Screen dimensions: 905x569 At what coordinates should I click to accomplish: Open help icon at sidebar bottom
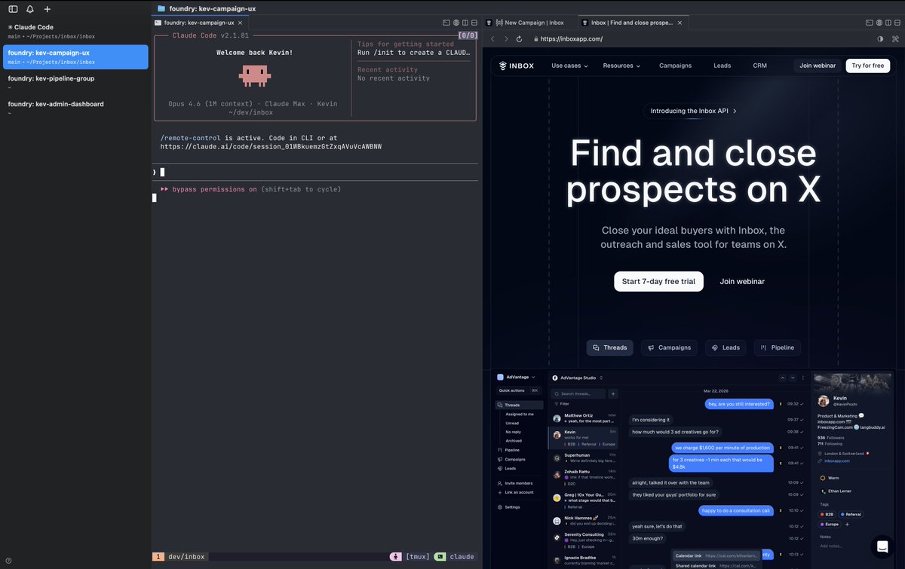(8, 560)
